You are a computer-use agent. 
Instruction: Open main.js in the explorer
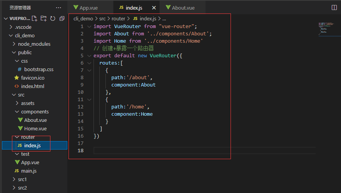coord(29,171)
